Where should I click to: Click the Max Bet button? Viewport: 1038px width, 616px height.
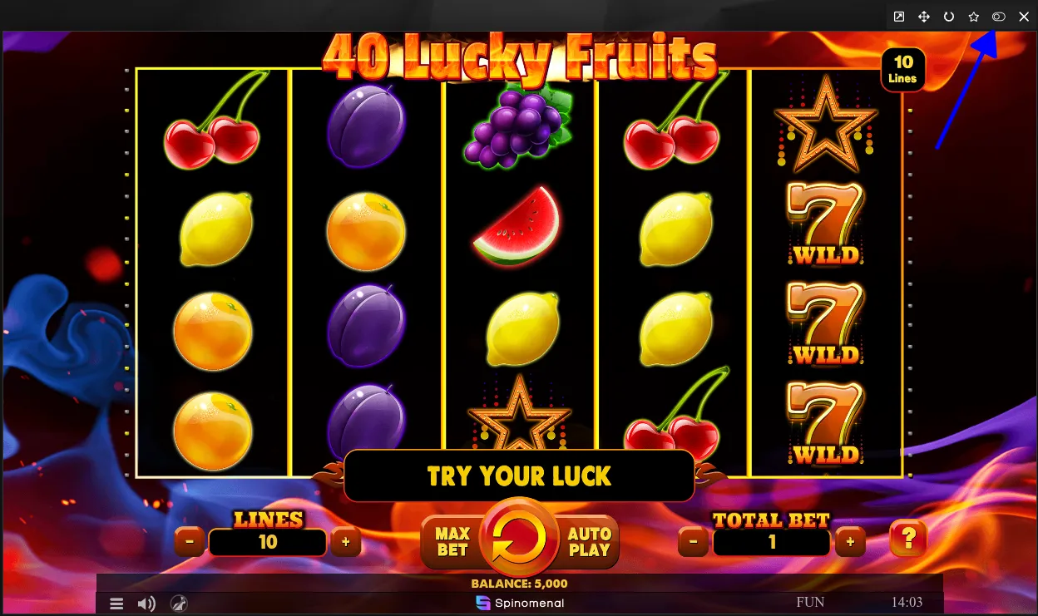tap(452, 541)
